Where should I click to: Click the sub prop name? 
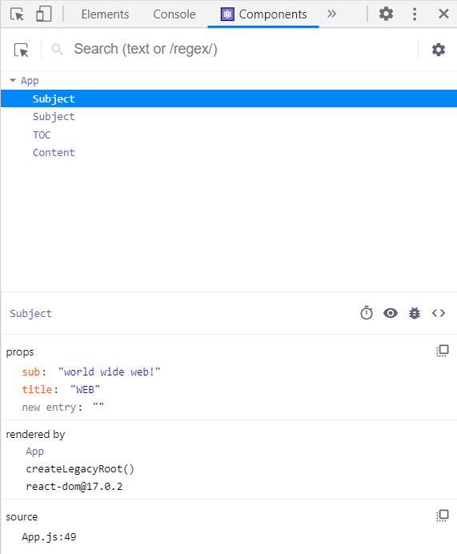tap(31, 371)
